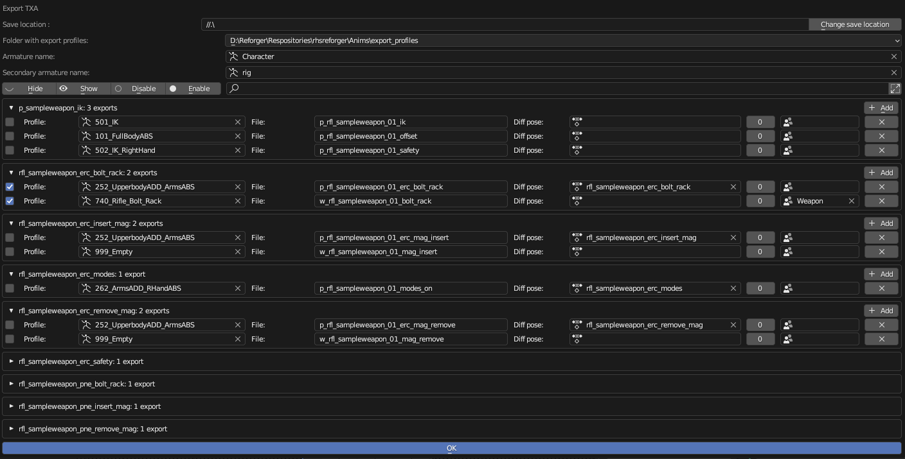Expand the rfl_sampleweapon_pne_bolt_rack section
Image resolution: width=905 pixels, height=459 pixels.
(x=11, y=384)
